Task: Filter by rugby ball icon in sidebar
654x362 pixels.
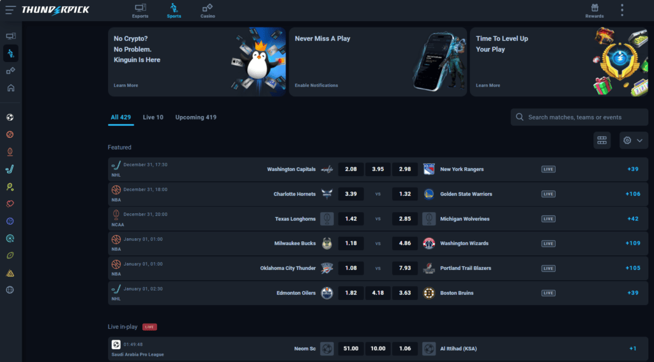Action: (x=10, y=255)
